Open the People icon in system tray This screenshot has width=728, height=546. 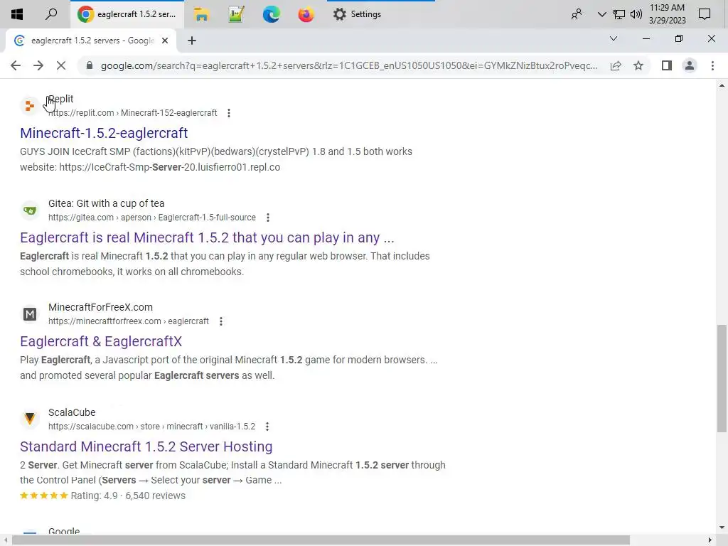(576, 14)
